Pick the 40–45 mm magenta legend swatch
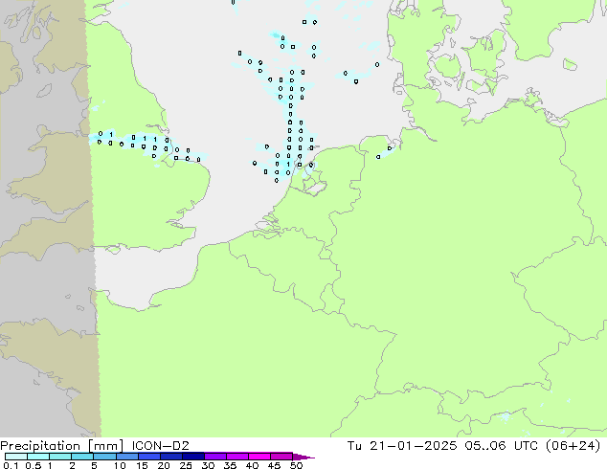 click(x=259, y=457)
